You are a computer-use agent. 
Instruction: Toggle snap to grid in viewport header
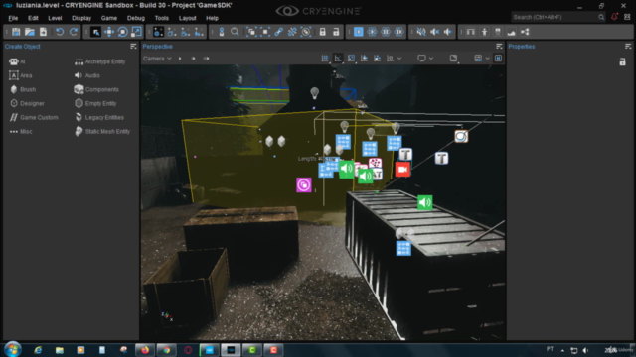click(x=325, y=59)
